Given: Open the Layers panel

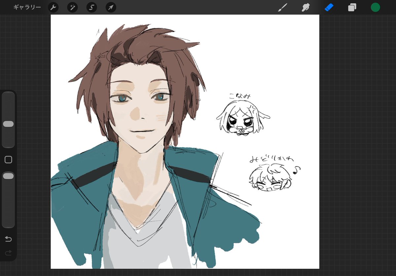Looking at the screenshot, I should [x=352, y=7].
